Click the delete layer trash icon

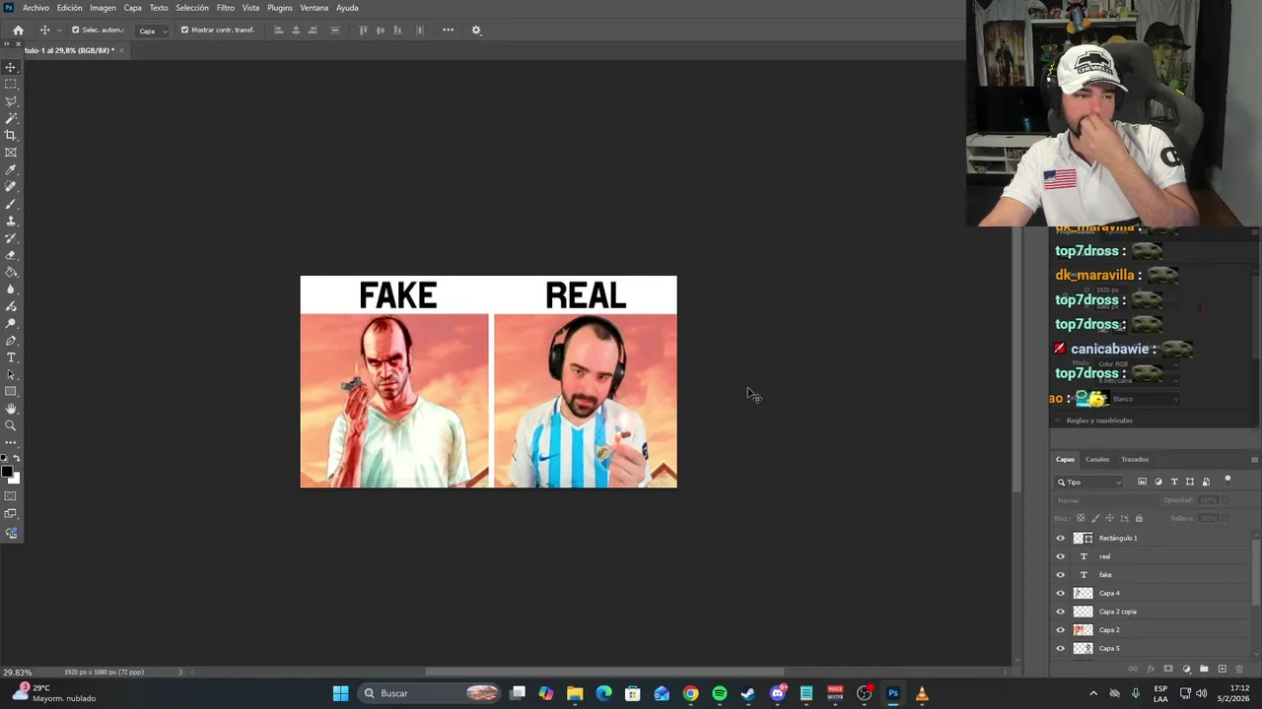tap(1239, 669)
